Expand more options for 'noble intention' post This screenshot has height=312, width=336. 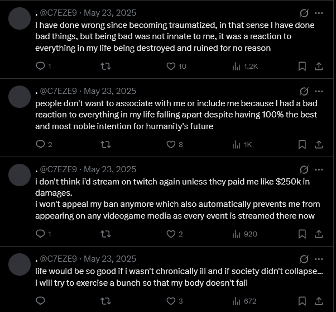[x=319, y=91]
